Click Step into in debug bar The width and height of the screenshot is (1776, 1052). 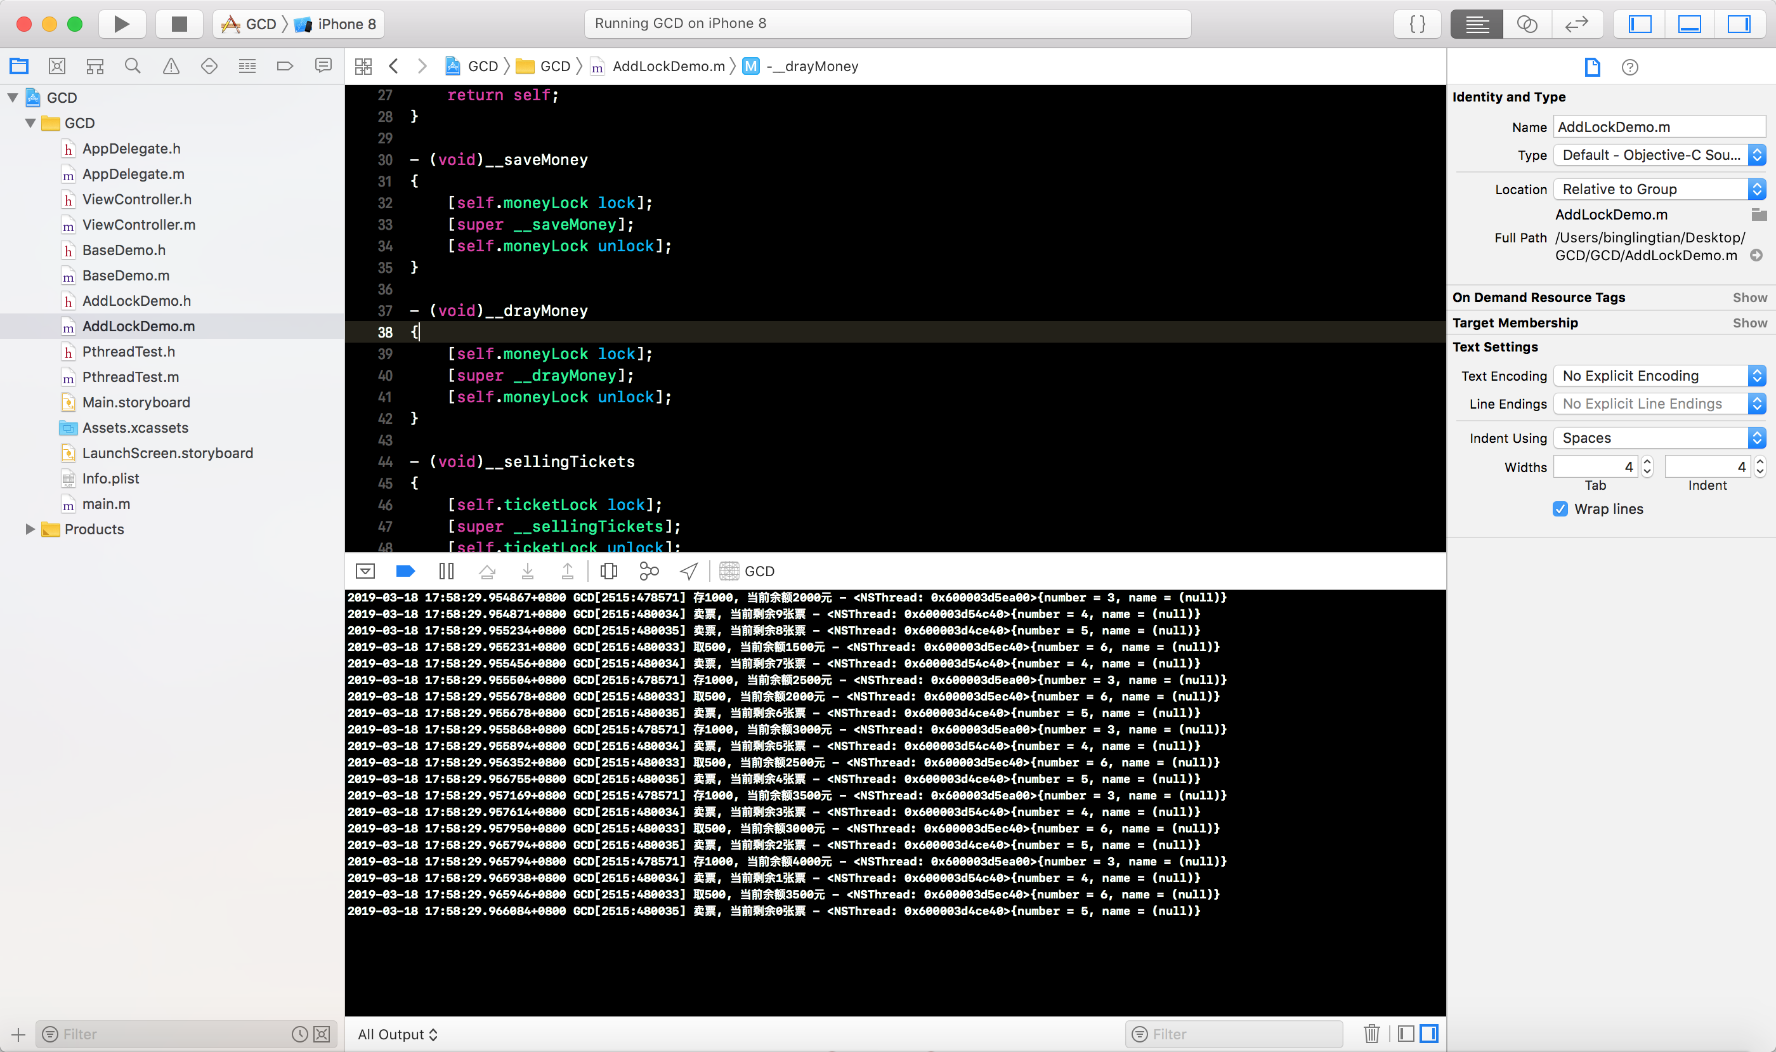pos(527,572)
